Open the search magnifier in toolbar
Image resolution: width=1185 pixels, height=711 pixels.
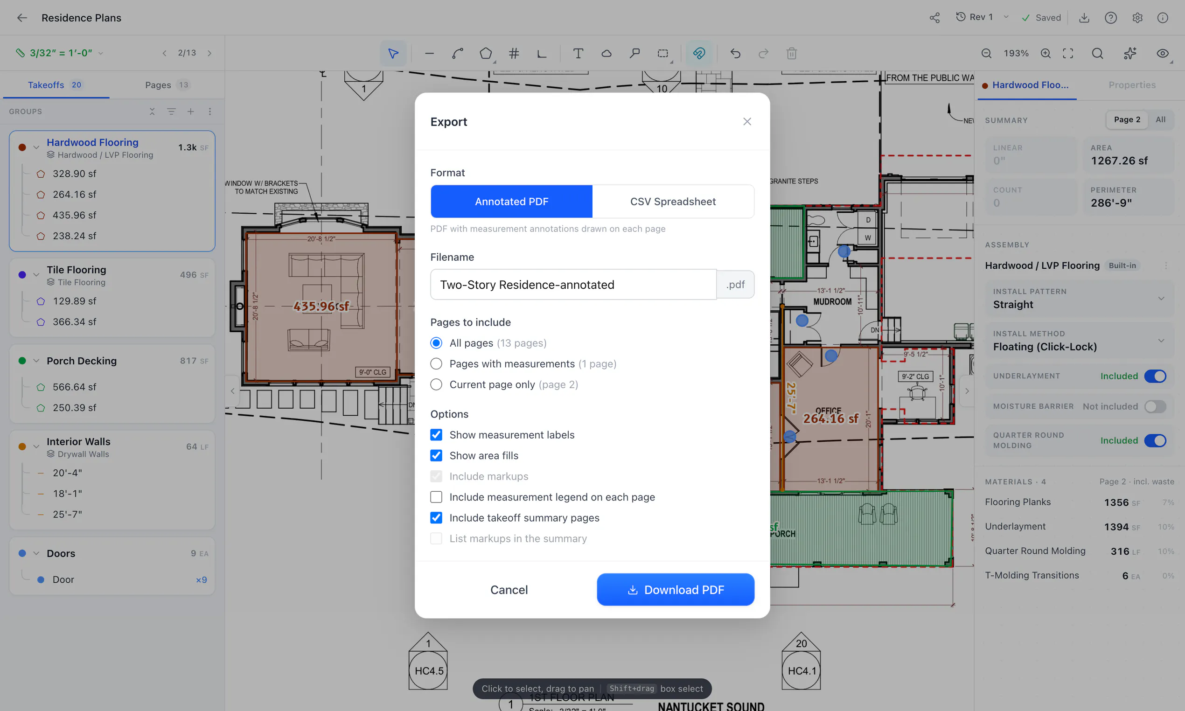(1097, 53)
